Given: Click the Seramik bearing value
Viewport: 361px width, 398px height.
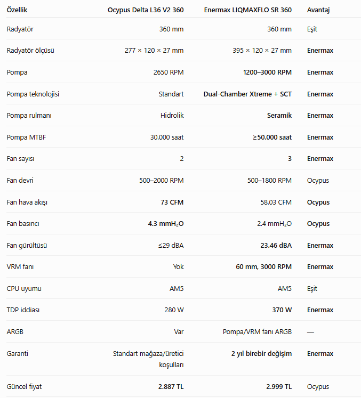Looking at the screenshot, I should click(279, 116).
